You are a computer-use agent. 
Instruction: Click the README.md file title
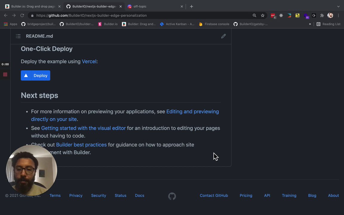click(39, 36)
